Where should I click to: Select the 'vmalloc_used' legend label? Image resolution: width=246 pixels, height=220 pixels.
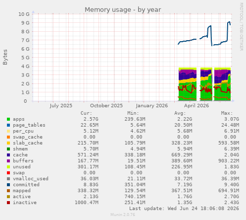[x=31, y=179]
